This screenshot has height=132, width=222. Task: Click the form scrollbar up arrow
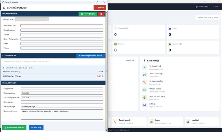106,12
